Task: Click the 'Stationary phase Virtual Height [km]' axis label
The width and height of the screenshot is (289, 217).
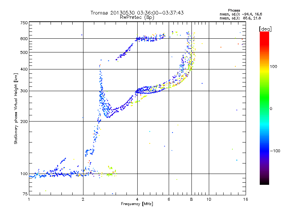Action: [16, 109]
